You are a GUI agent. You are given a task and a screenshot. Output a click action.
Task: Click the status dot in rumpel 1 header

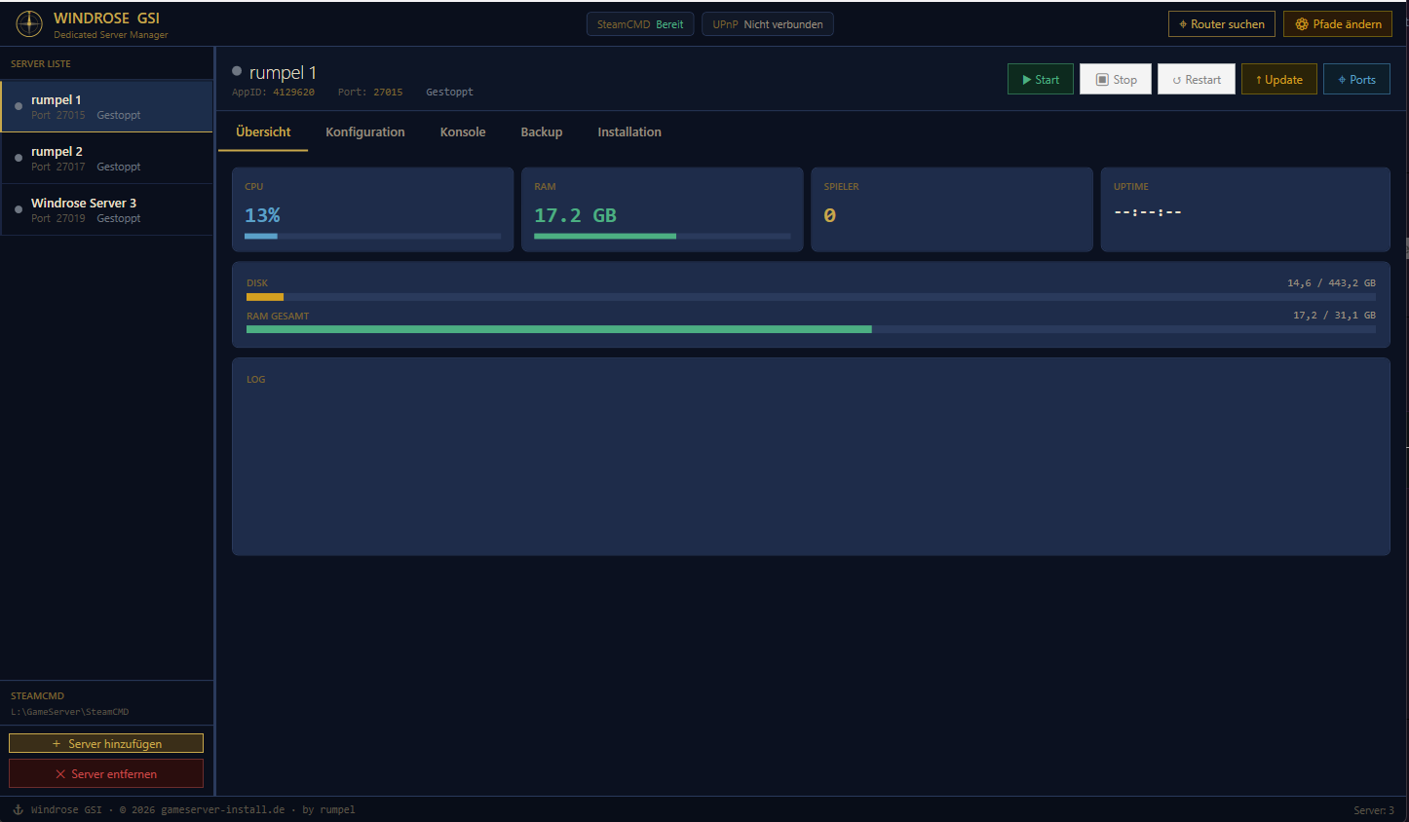[237, 71]
